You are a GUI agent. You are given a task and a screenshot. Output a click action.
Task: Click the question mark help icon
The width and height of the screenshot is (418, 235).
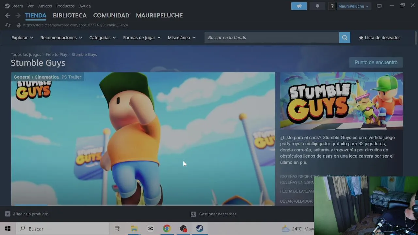(x=332, y=6)
